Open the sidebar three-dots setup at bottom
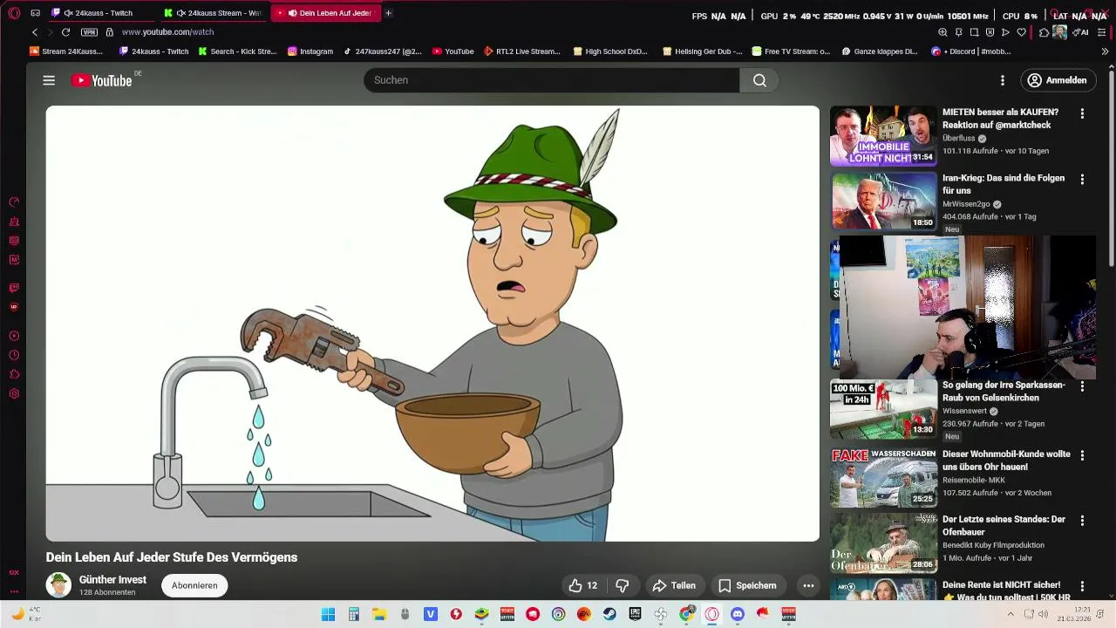 14,591
